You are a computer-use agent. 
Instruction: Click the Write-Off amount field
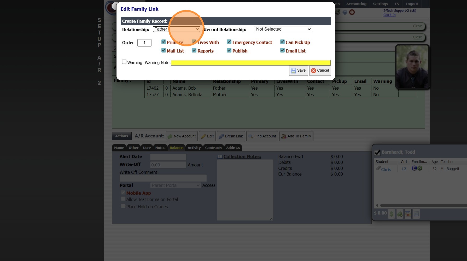pos(168,165)
